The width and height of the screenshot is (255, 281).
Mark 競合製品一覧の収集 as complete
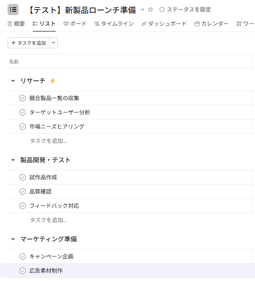tap(23, 98)
